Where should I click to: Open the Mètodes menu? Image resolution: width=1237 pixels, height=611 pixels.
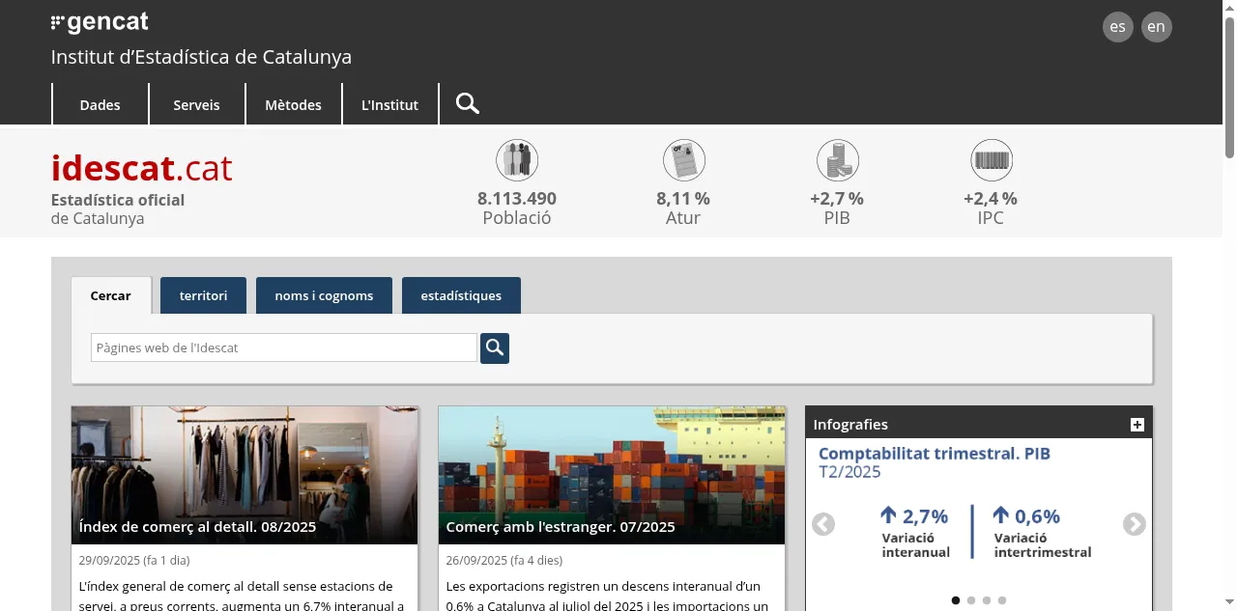(294, 104)
